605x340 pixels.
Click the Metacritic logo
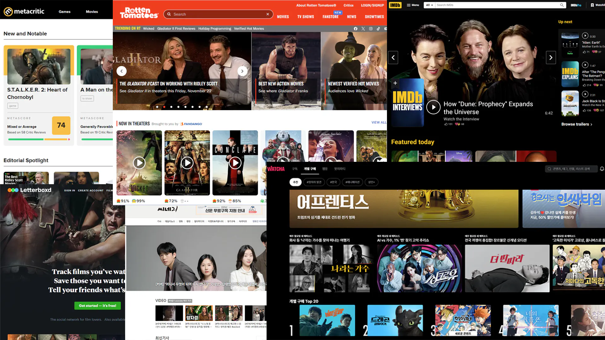[24, 11]
